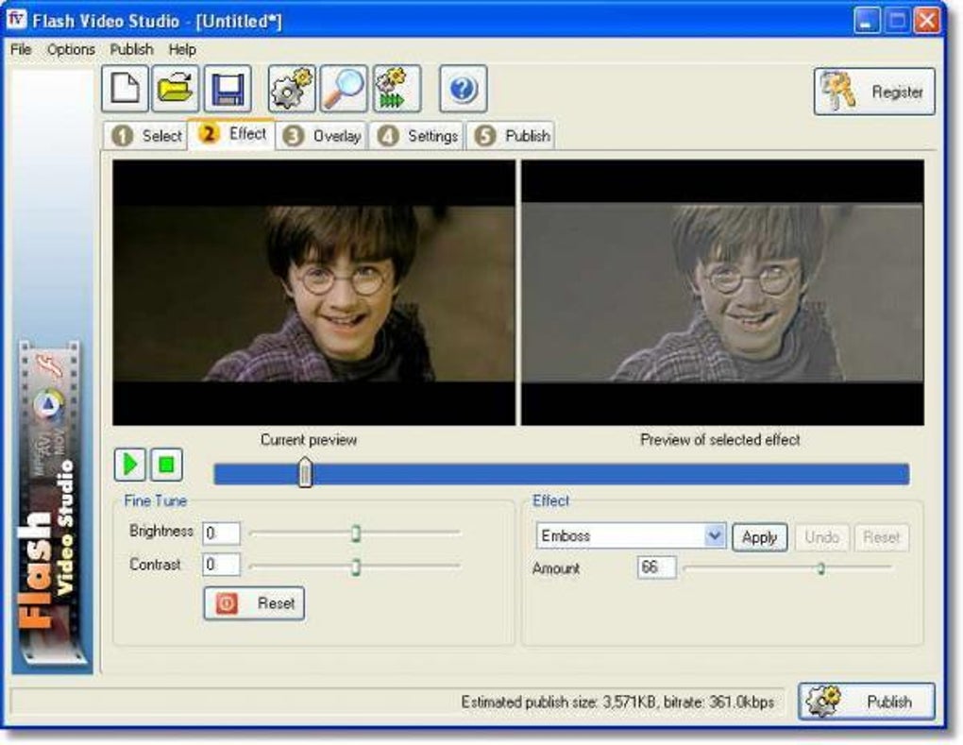Screen dimensions: 963x745
Task: Apply the selected effect
Action: tap(760, 537)
